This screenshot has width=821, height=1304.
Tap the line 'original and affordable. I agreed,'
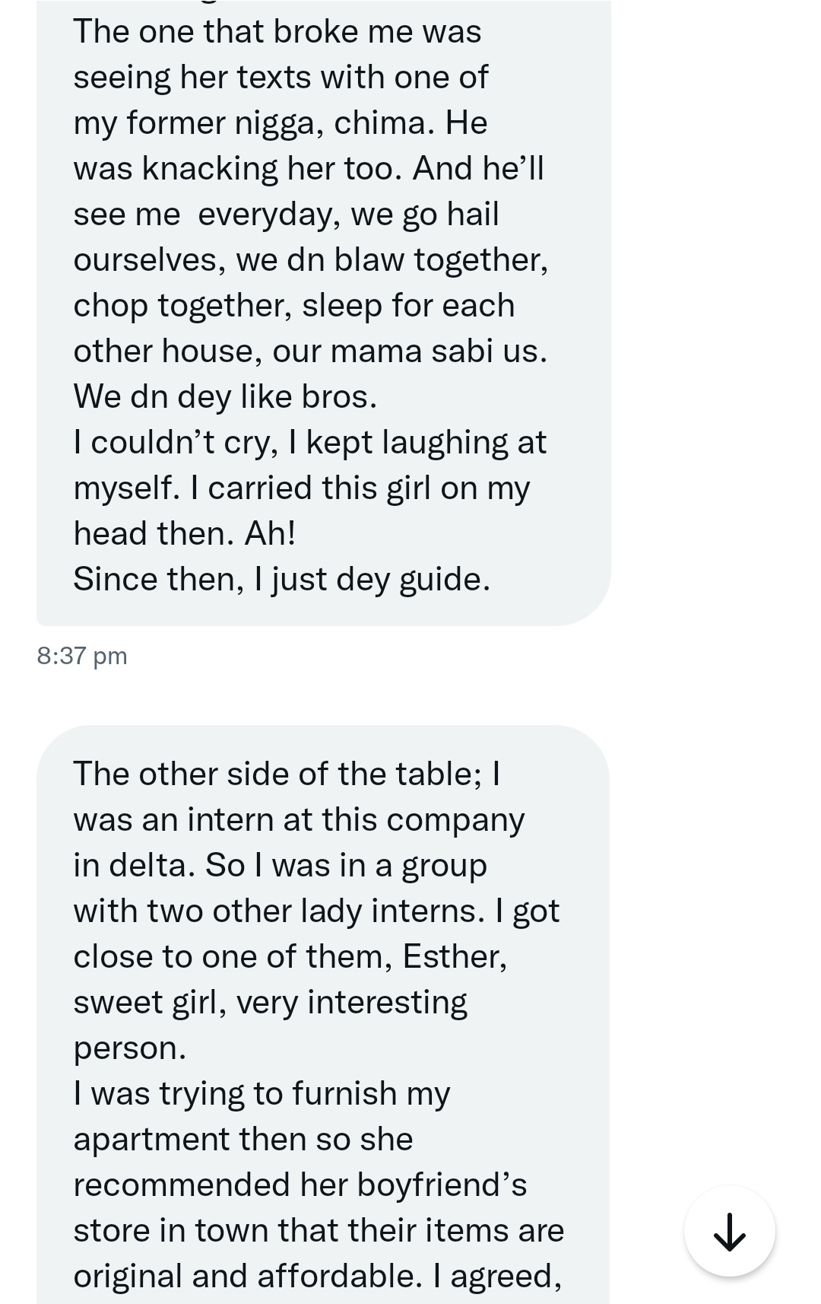[x=318, y=1277]
